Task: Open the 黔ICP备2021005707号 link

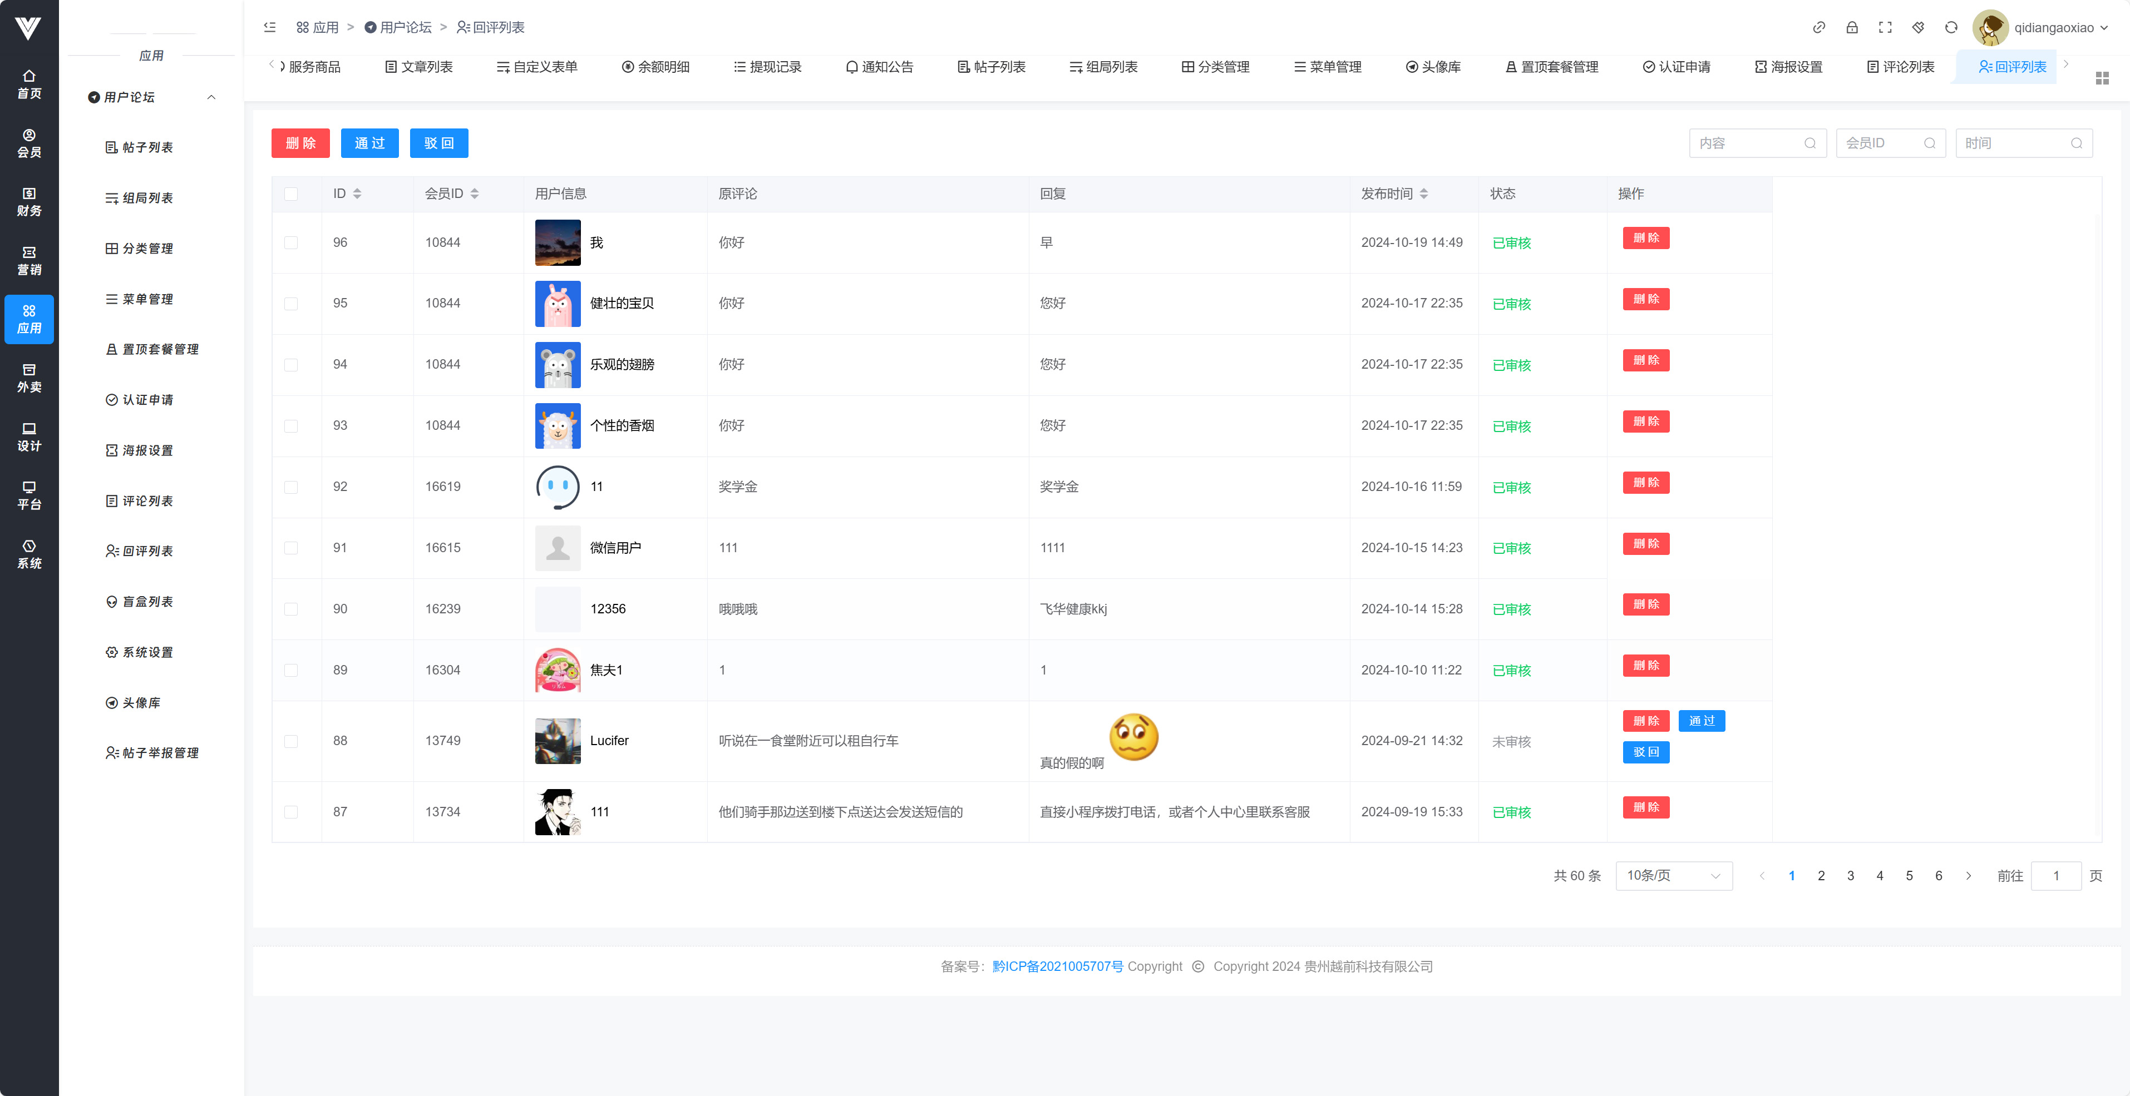Action: (x=1057, y=966)
